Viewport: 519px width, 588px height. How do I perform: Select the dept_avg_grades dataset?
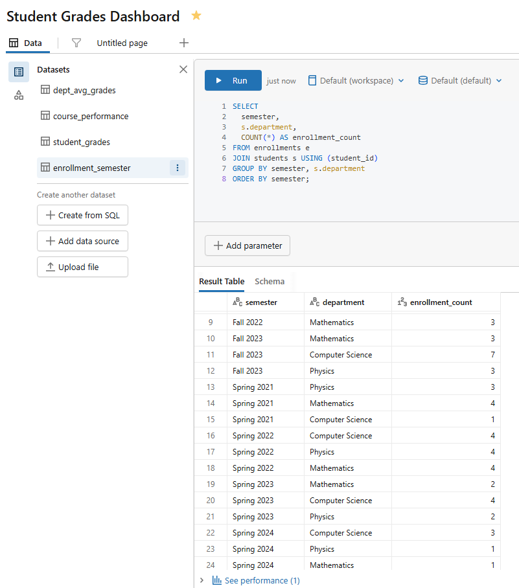pyautogui.click(x=113, y=90)
